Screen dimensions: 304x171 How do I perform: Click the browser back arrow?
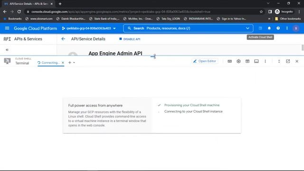[x=5, y=11]
